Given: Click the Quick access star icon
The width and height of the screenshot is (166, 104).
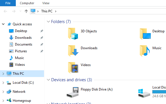Looking at the screenshot, I should click(x=9, y=24).
